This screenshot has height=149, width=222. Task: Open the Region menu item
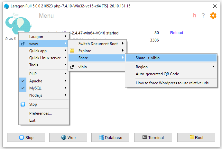click(x=171, y=67)
